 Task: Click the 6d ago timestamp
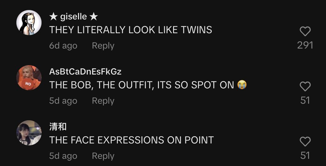63,45
